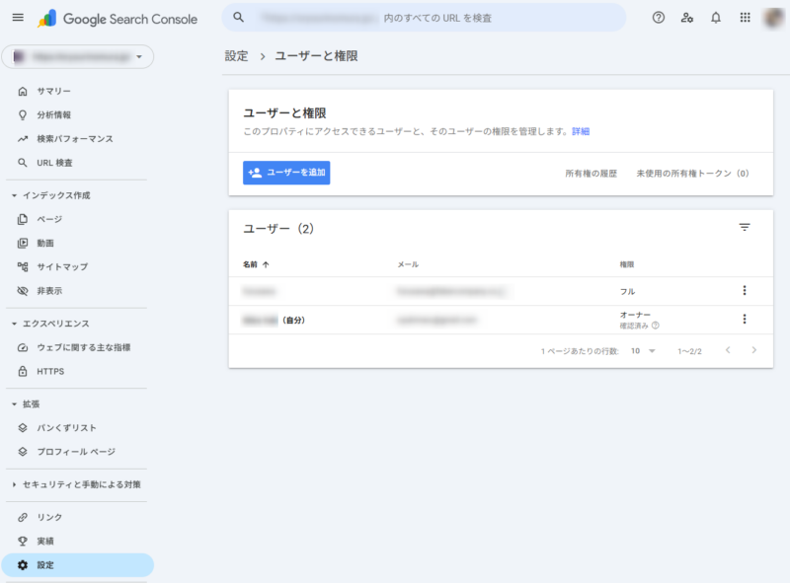Open the Google apps grid

pyautogui.click(x=745, y=18)
